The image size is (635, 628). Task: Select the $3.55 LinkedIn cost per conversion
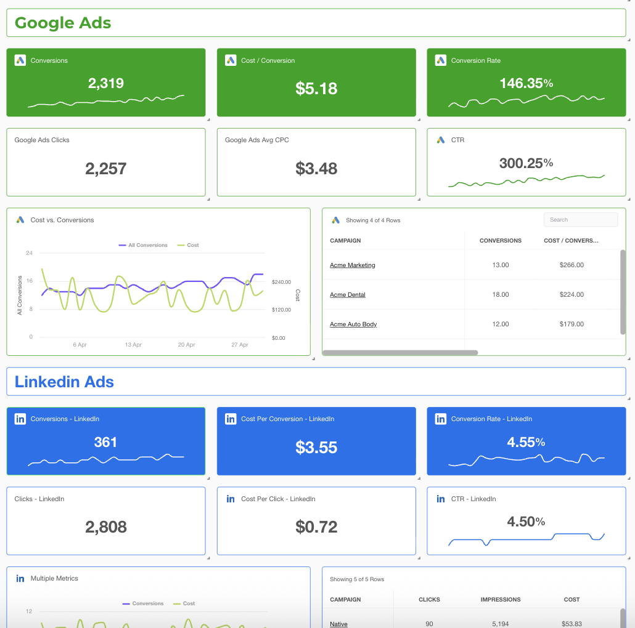click(x=316, y=447)
